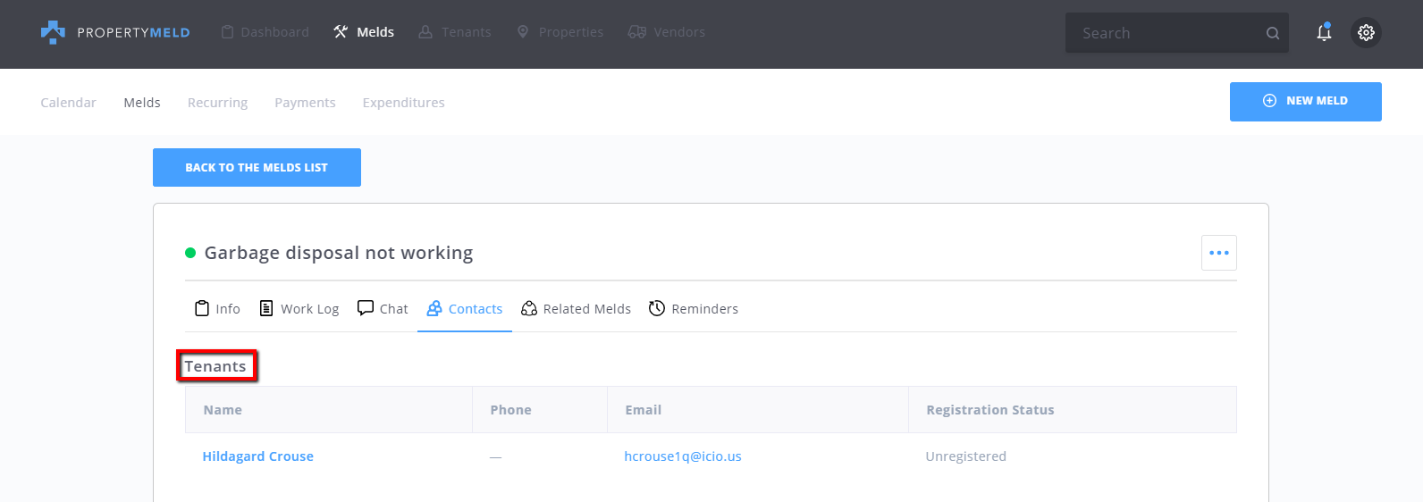Select the Contacts tab

(x=465, y=308)
